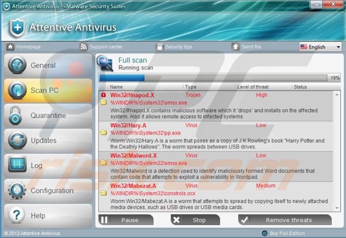Screen dimensions: 346x238
Task: Click folder icon next to Win32/Malword.X path
Action: click(103, 163)
